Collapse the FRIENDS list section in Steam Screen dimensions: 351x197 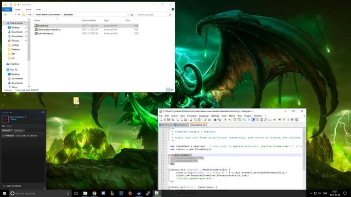(3, 136)
